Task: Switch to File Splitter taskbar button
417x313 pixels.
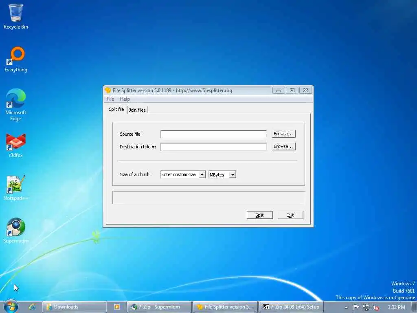Action: (x=225, y=307)
